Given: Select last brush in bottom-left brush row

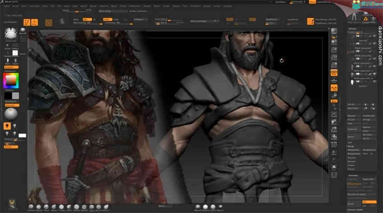Looking at the screenshot, I should pos(106,207).
